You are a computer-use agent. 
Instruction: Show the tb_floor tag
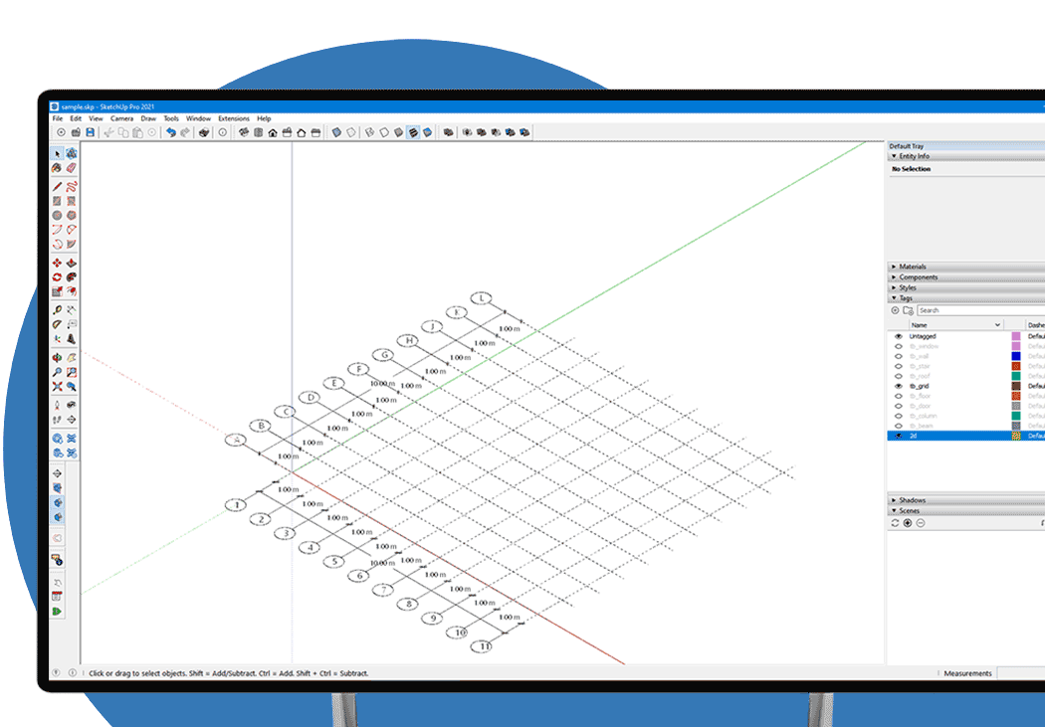[898, 396]
